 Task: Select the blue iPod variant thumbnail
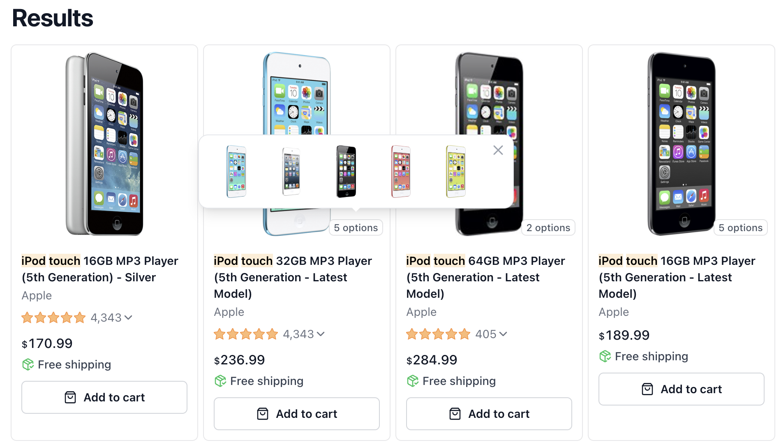click(236, 172)
